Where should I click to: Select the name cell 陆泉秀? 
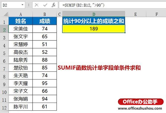coord(21,60)
